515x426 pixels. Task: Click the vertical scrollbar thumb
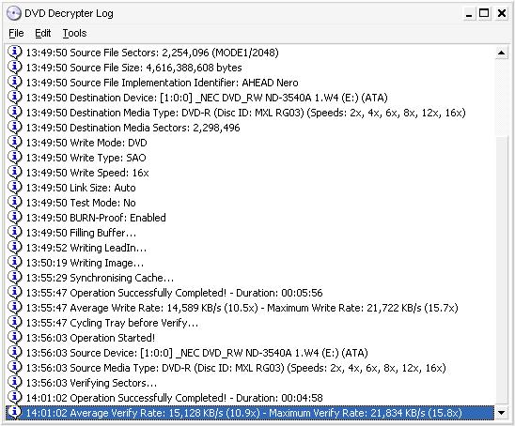pyautogui.click(x=501, y=269)
